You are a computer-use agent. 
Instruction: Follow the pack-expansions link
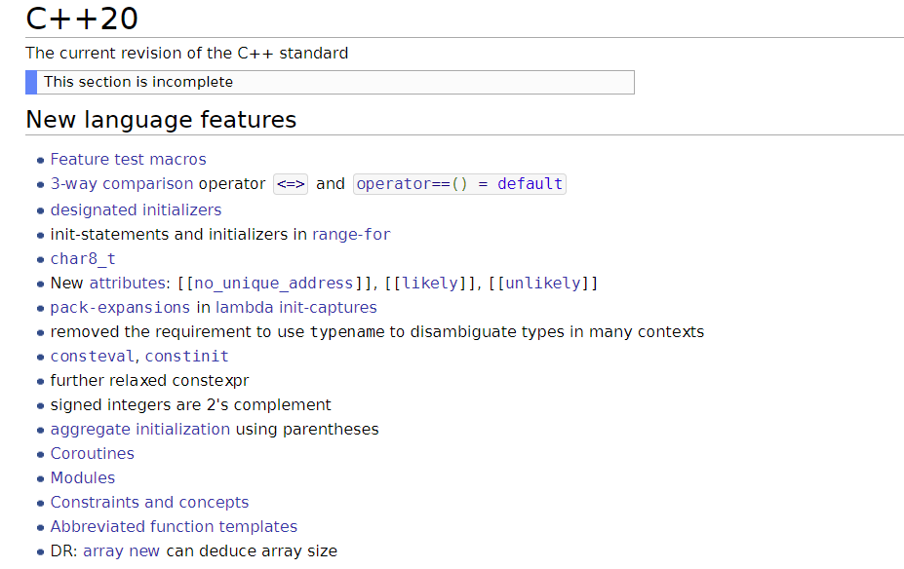click(x=120, y=308)
